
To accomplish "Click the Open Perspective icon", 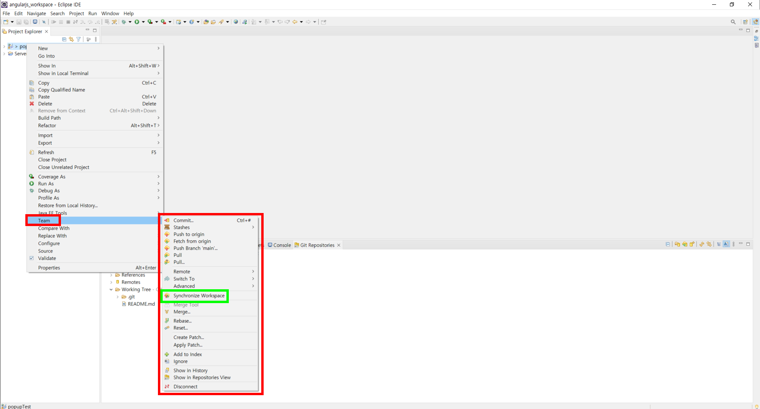I will [745, 22].
